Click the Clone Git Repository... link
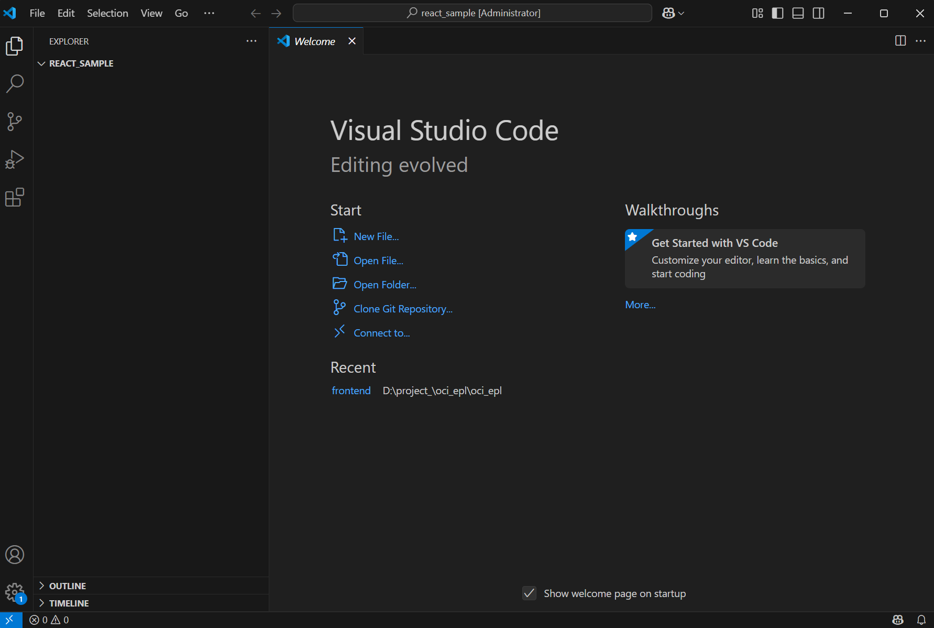The image size is (934, 628). click(x=403, y=309)
